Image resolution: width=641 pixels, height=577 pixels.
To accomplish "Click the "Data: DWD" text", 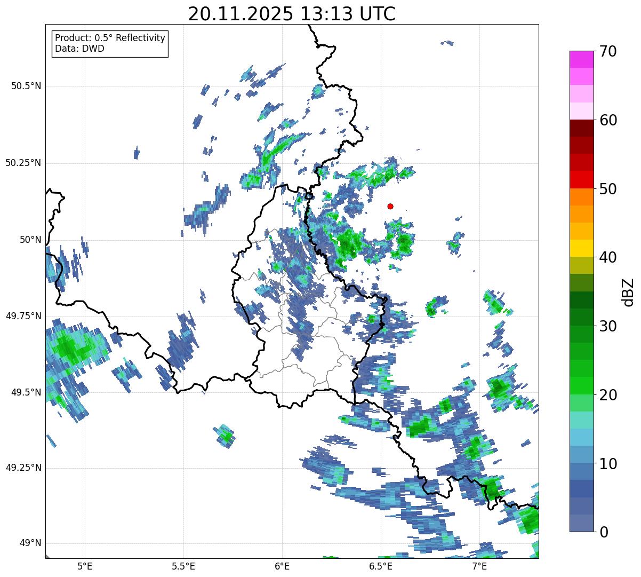I will point(79,49).
